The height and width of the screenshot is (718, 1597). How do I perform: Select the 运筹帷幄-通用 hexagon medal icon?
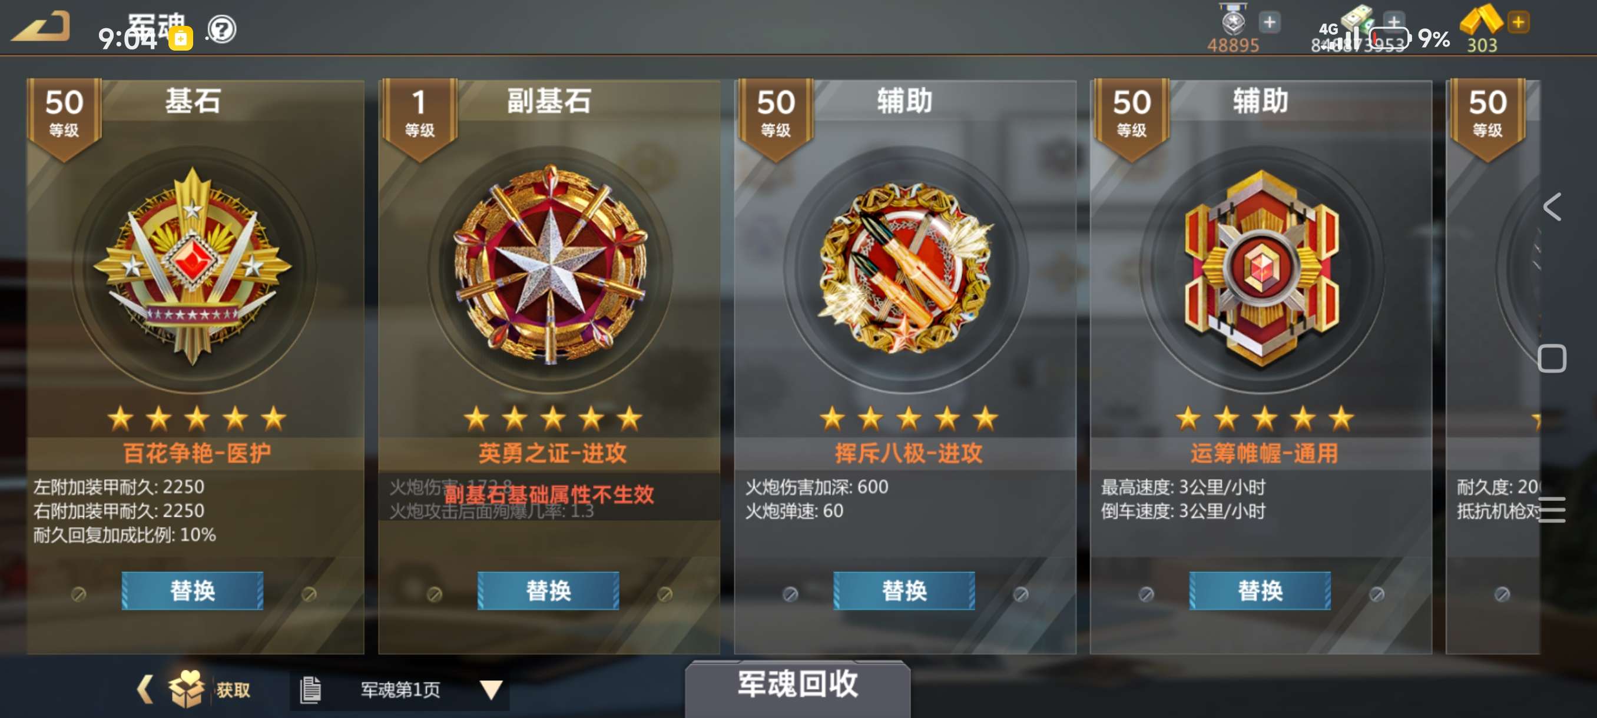1261,268
